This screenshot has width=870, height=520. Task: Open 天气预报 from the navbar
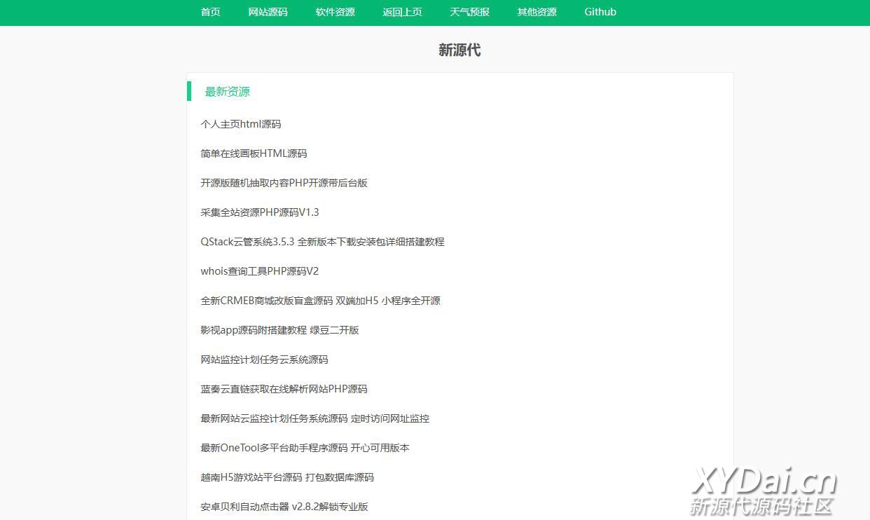[x=469, y=12]
